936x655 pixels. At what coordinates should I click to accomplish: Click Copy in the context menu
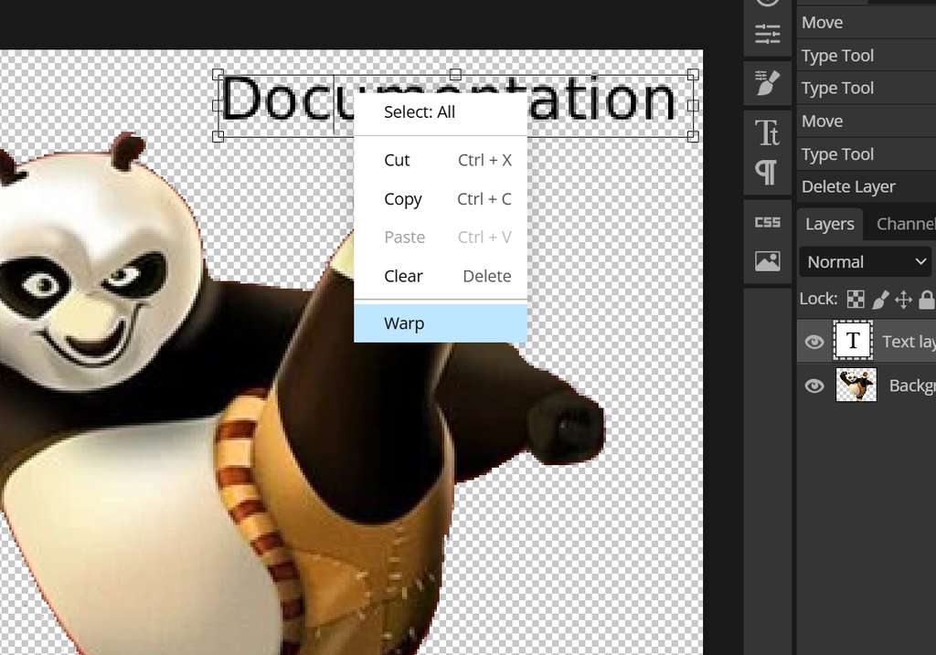tap(441, 198)
